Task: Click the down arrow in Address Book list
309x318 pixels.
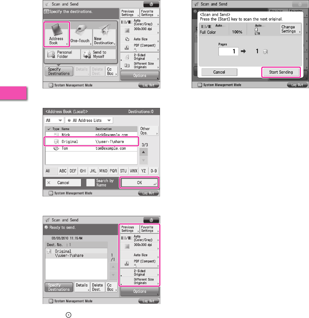Action: pos(143,160)
